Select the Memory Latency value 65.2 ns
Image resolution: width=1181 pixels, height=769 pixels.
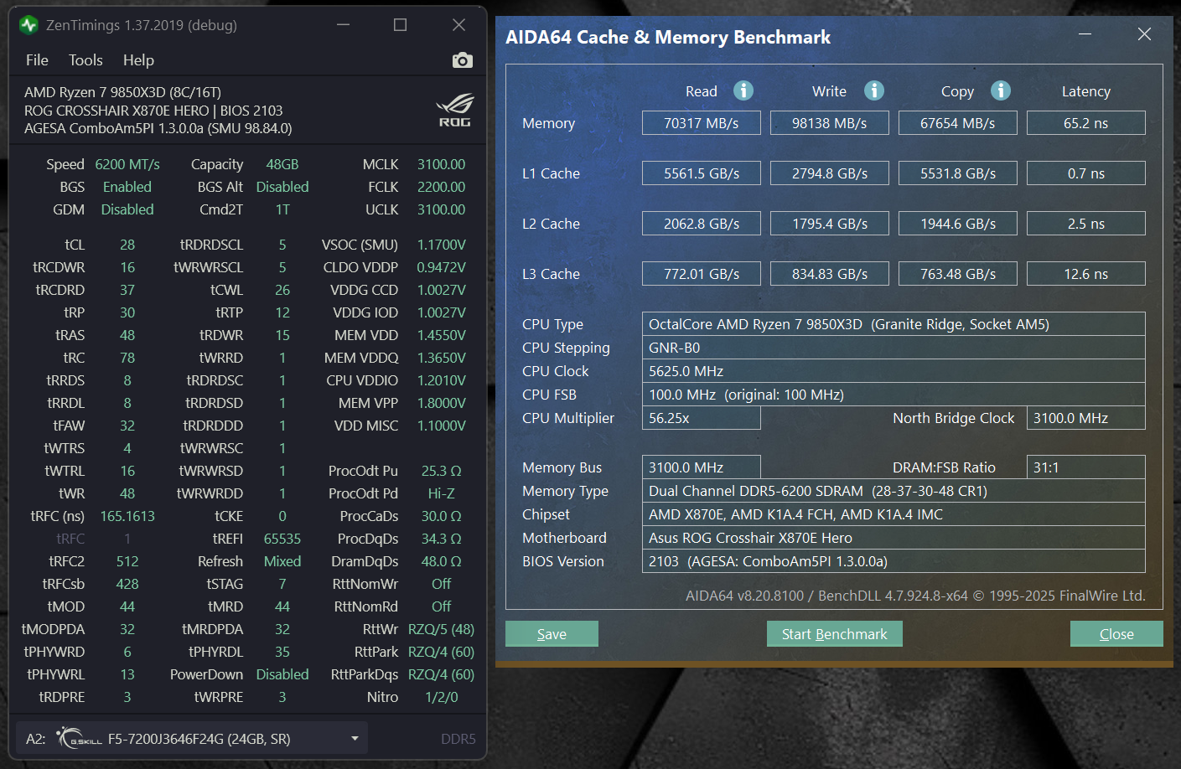tap(1086, 123)
